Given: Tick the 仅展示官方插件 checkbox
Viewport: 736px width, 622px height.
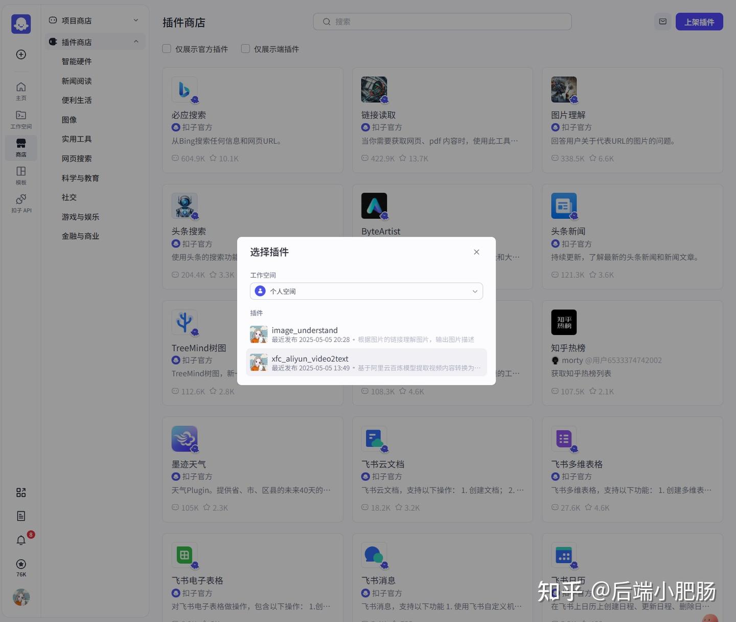Looking at the screenshot, I should click(x=167, y=49).
